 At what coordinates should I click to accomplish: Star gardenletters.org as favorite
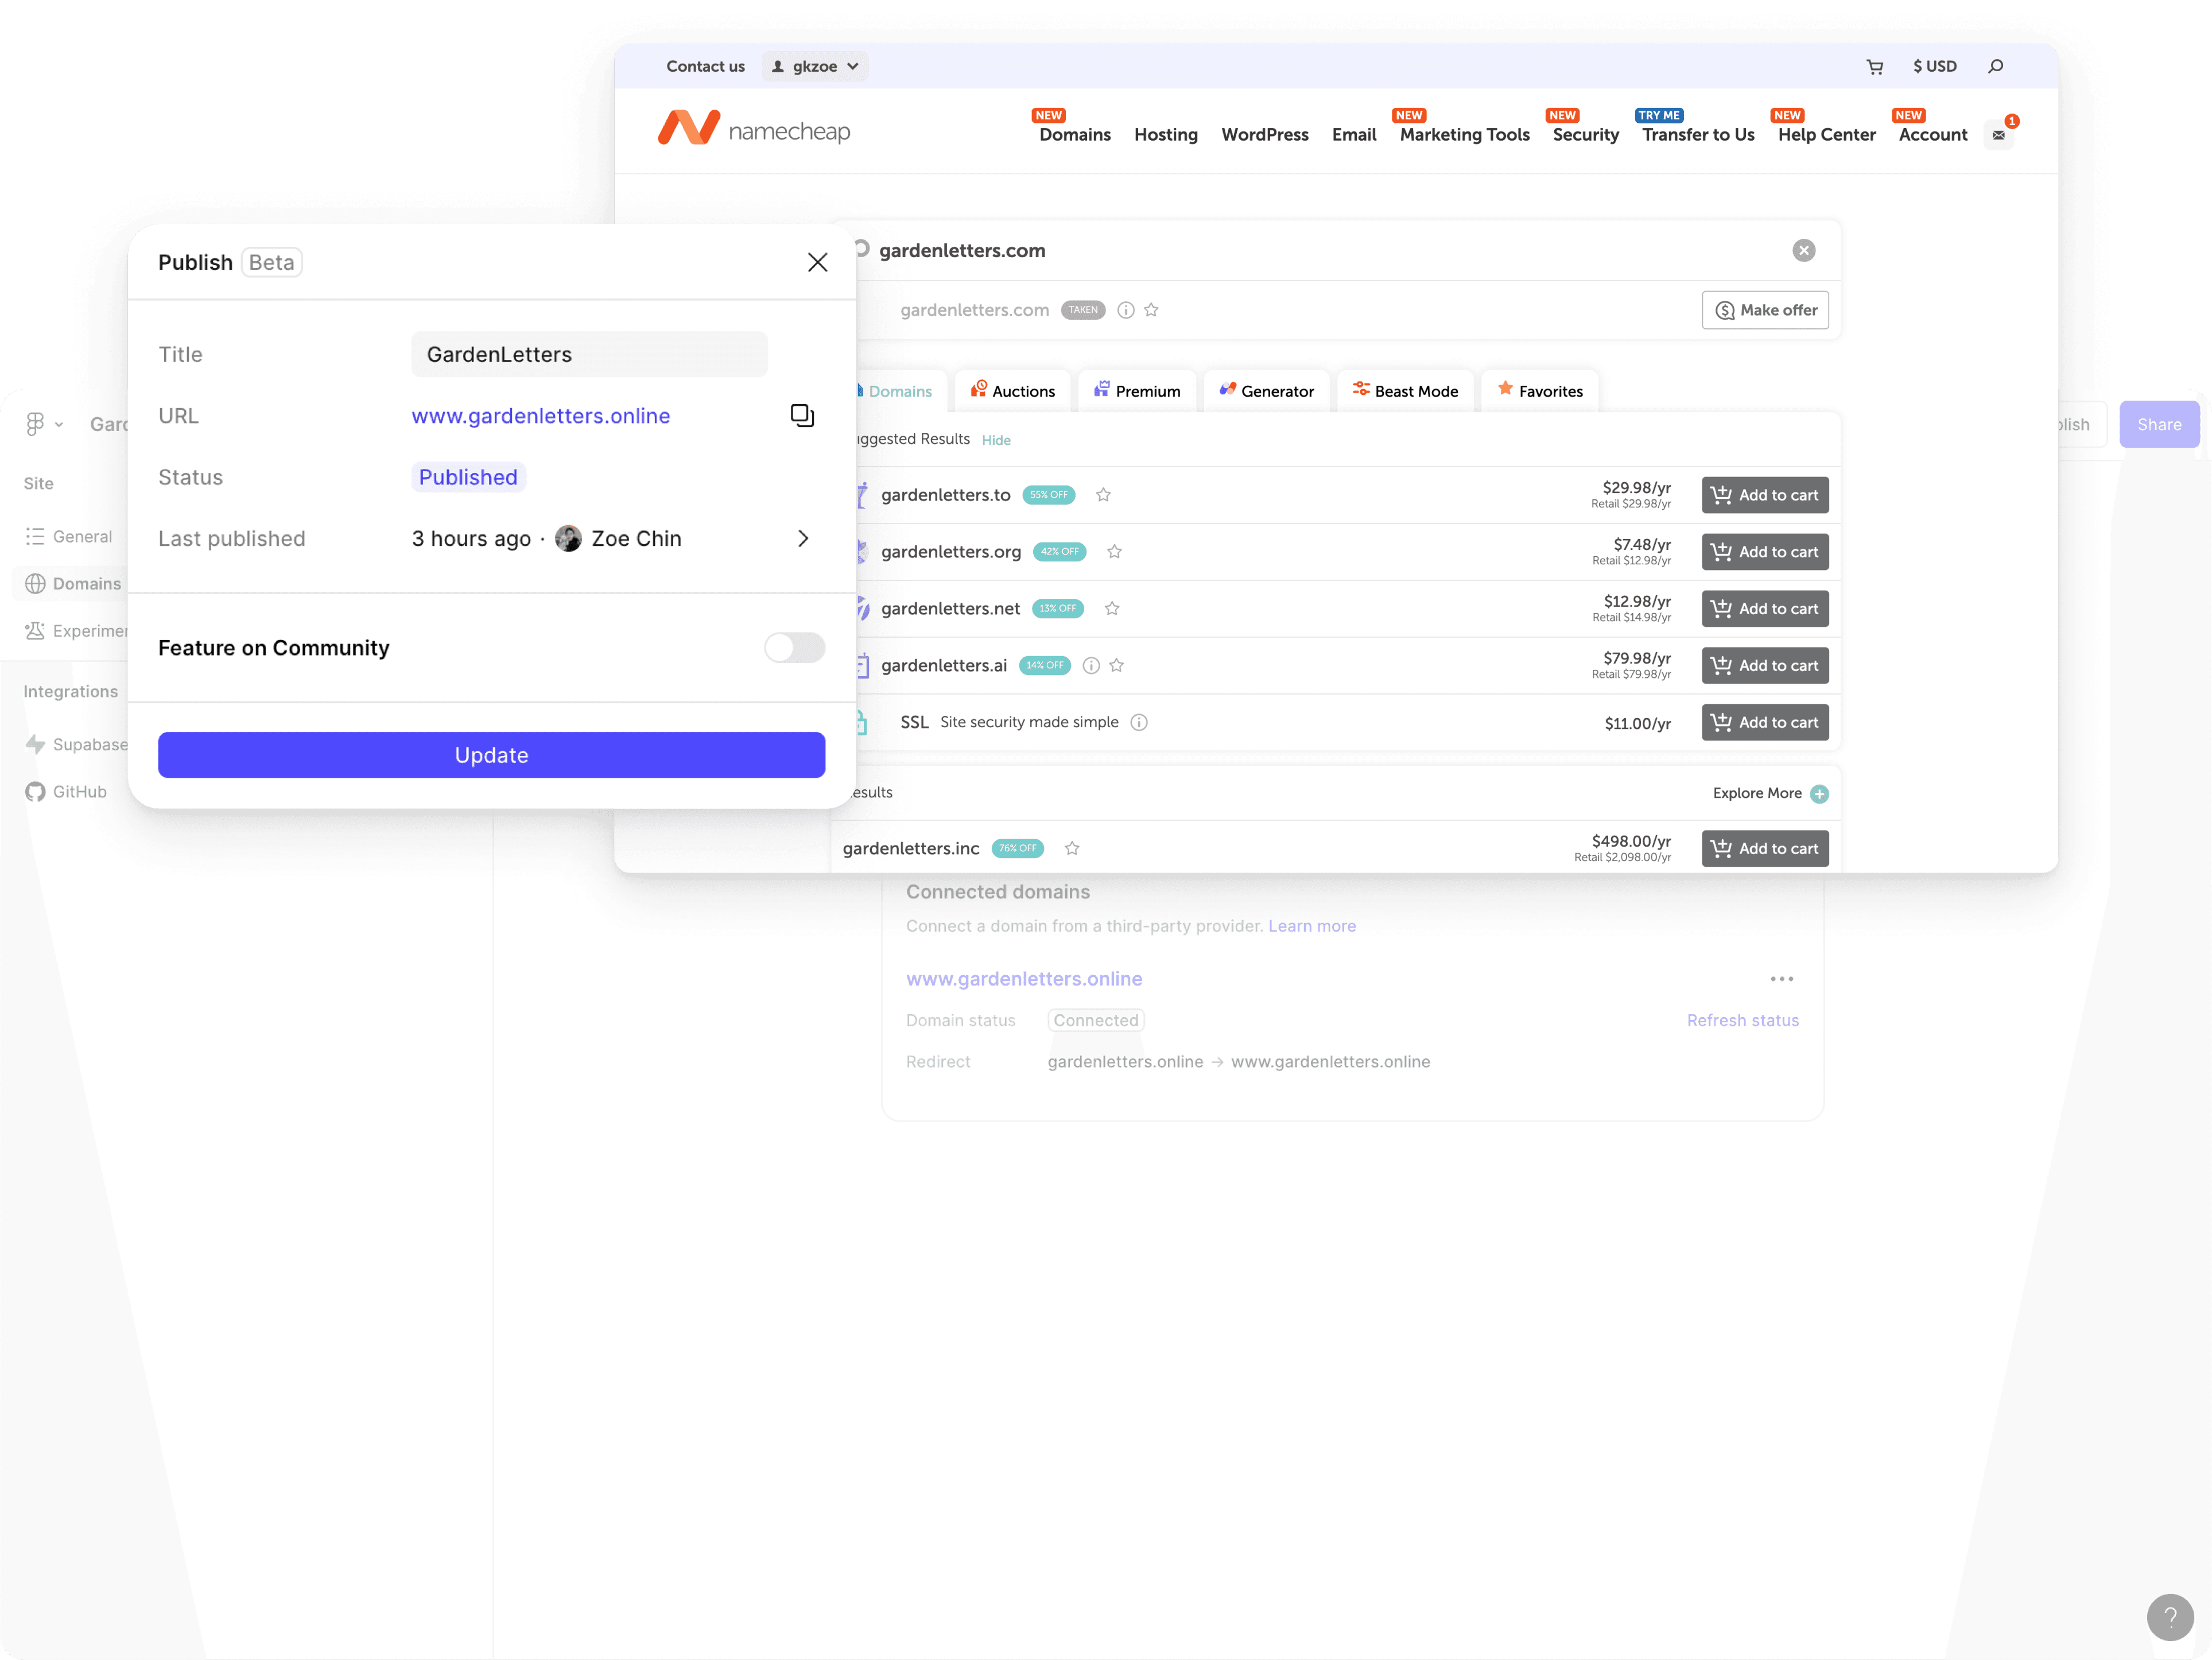tap(1114, 552)
